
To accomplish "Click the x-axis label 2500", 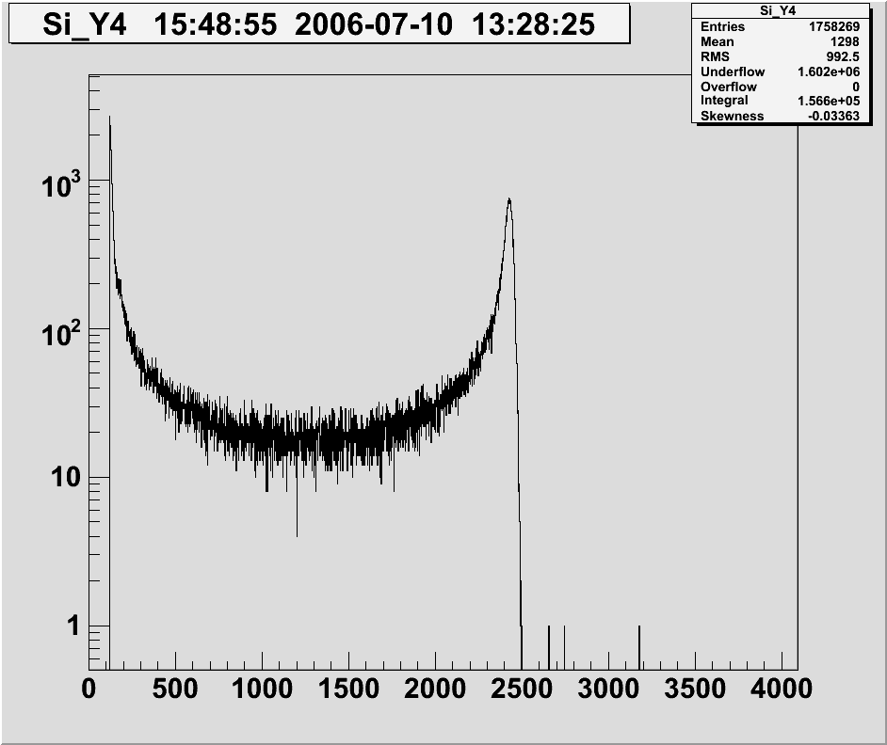I will (x=522, y=690).
